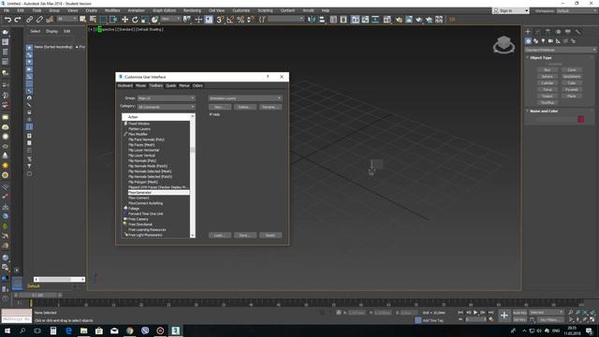Toggle the Auto Key button
This screenshot has width=599, height=337.
[x=519, y=313]
